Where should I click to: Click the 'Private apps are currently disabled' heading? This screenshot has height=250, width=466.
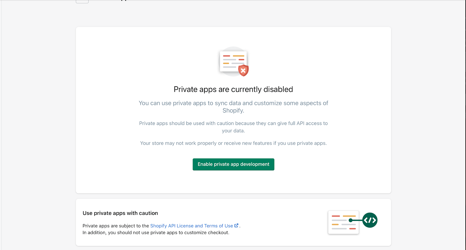tap(233, 89)
